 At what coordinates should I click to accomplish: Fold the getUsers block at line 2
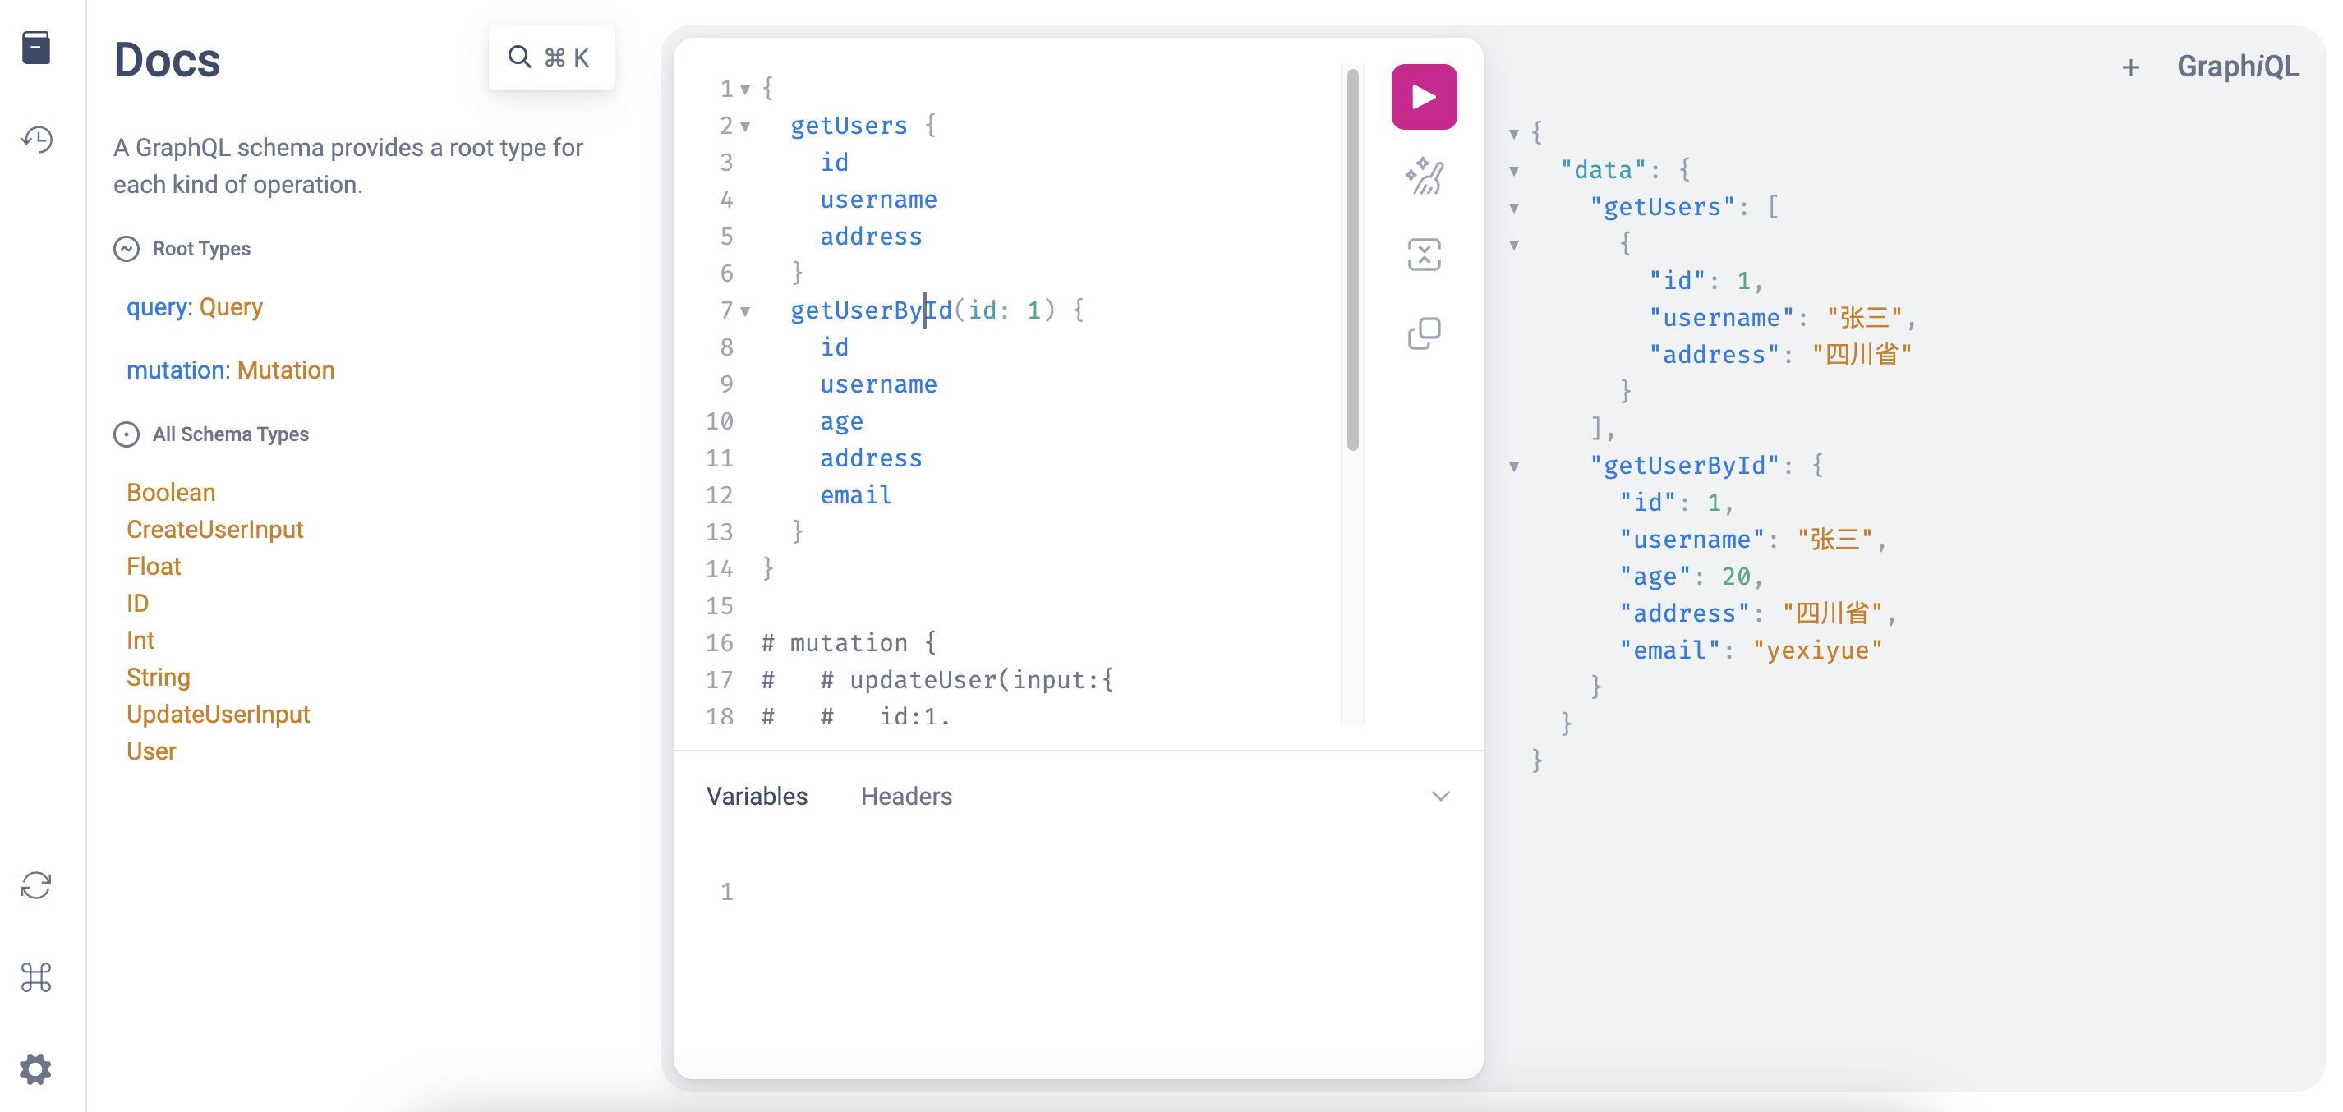tap(745, 126)
